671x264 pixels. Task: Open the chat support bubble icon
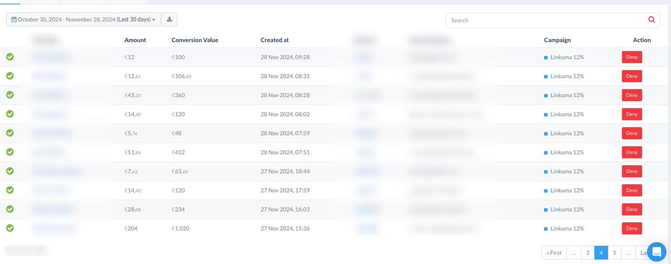pyautogui.click(x=656, y=252)
